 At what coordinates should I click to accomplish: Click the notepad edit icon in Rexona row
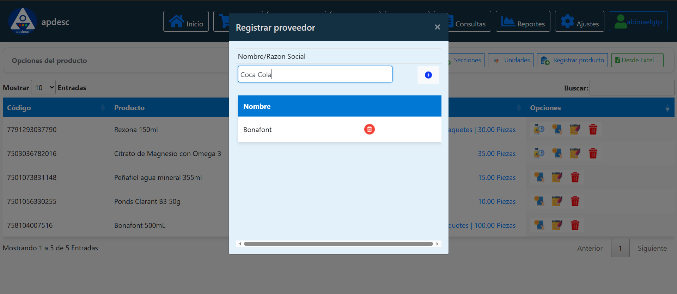coord(575,130)
